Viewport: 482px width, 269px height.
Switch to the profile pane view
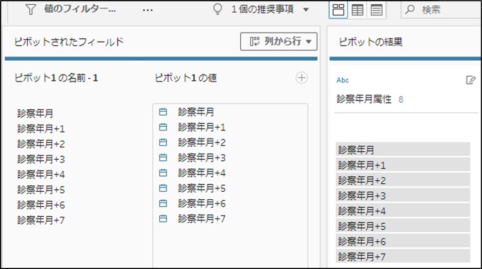[x=338, y=10]
